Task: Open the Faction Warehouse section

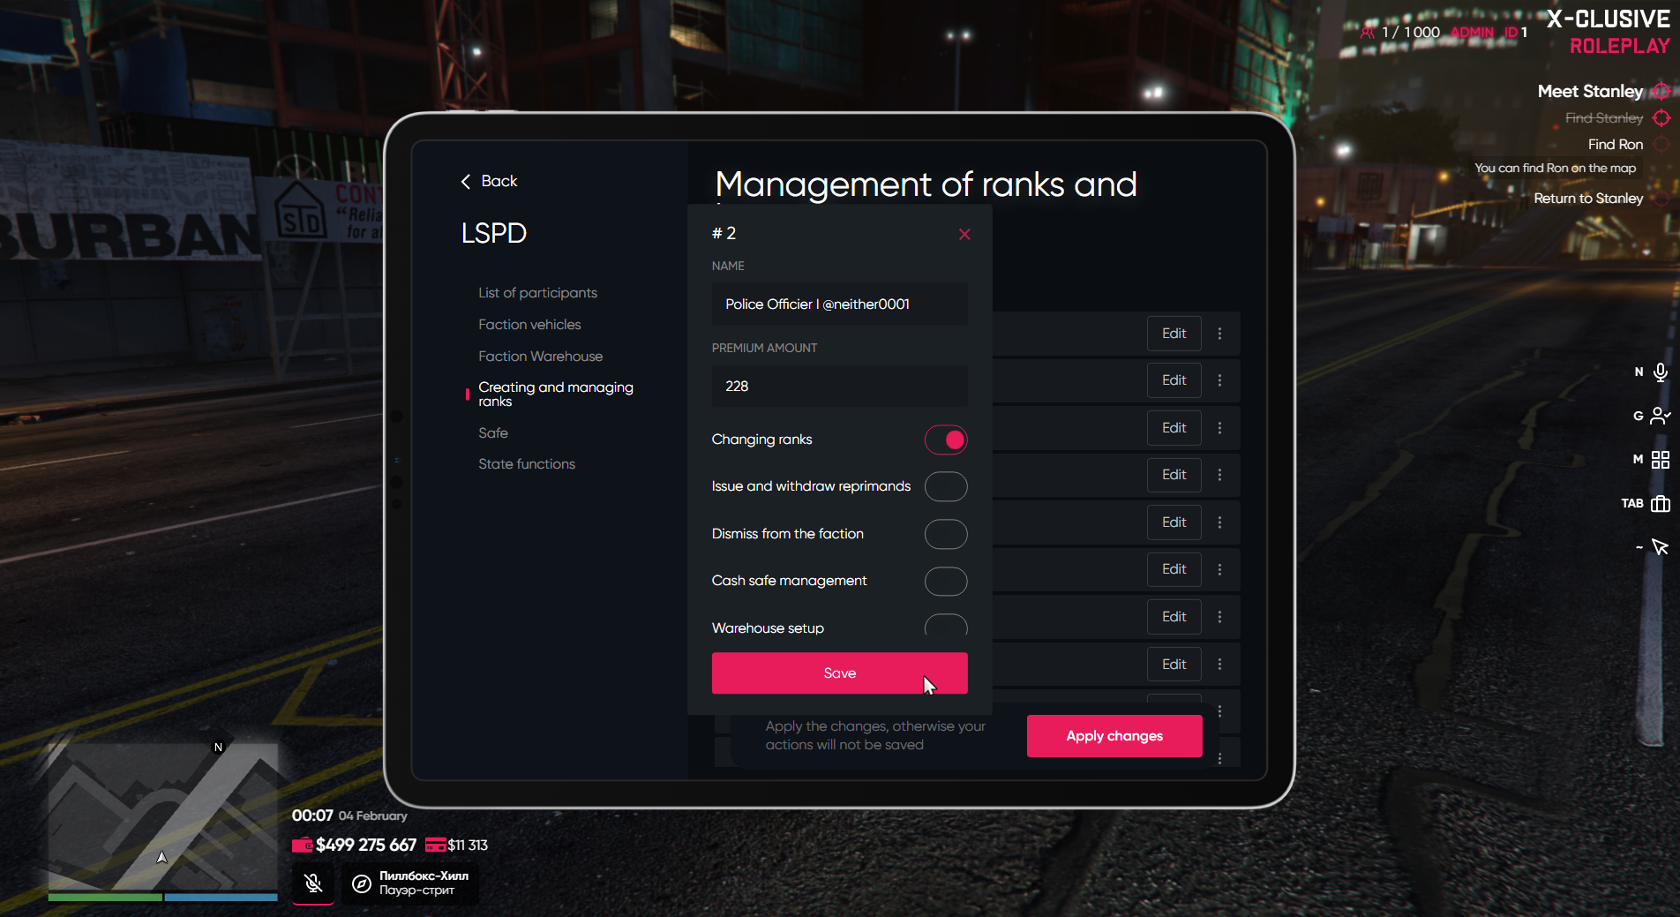Action: [x=540, y=357]
